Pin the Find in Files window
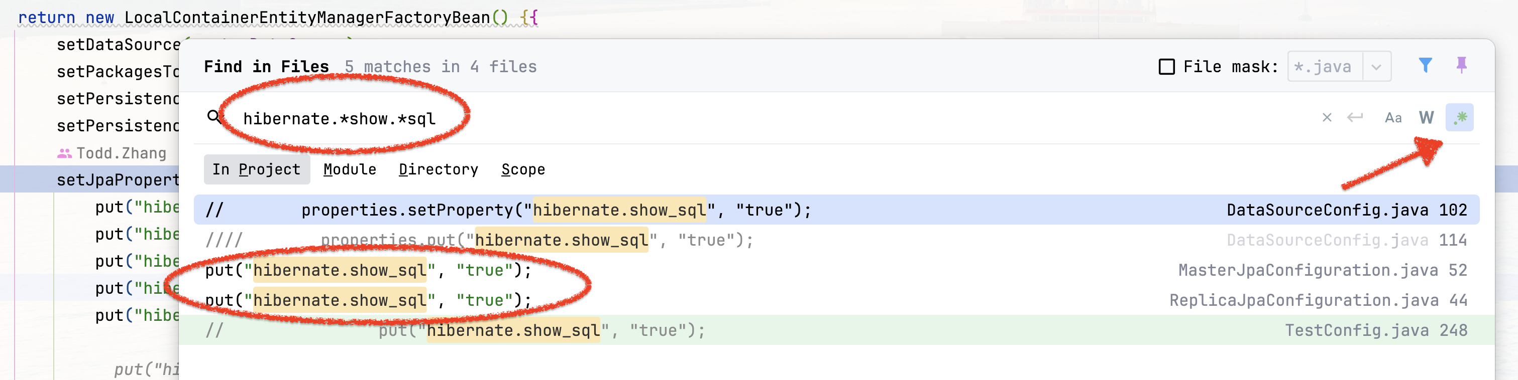Image resolution: width=1518 pixels, height=380 pixels. pos(1461,65)
